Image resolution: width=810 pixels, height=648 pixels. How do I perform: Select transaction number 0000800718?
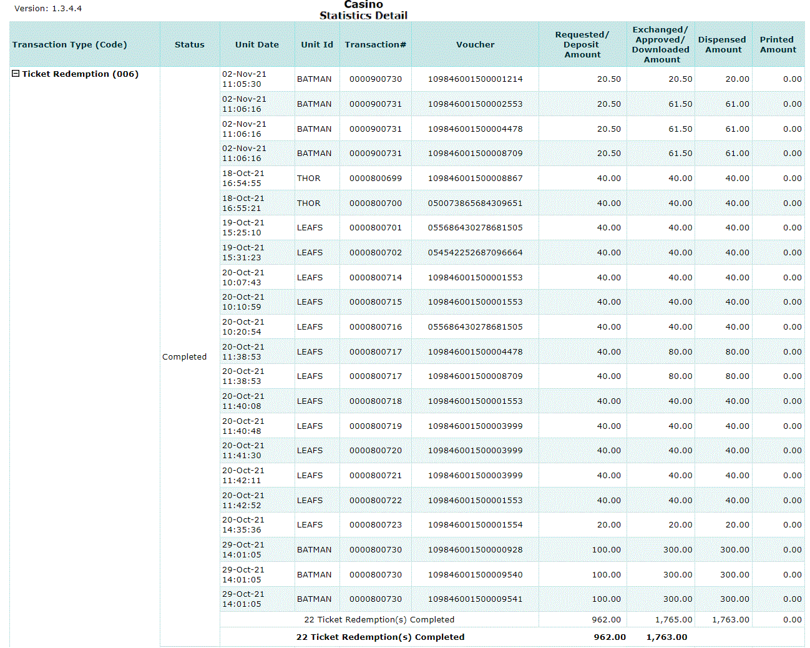[x=376, y=401]
